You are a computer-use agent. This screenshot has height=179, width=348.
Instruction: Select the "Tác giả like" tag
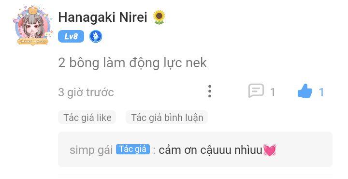87,118
